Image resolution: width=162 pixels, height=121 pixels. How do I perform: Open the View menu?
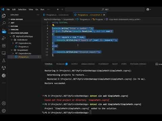coord(31,9)
